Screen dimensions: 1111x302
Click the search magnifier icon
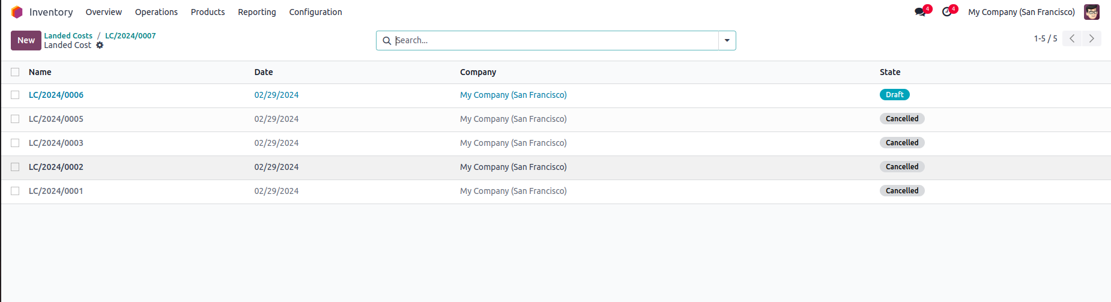[x=387, y=41]
